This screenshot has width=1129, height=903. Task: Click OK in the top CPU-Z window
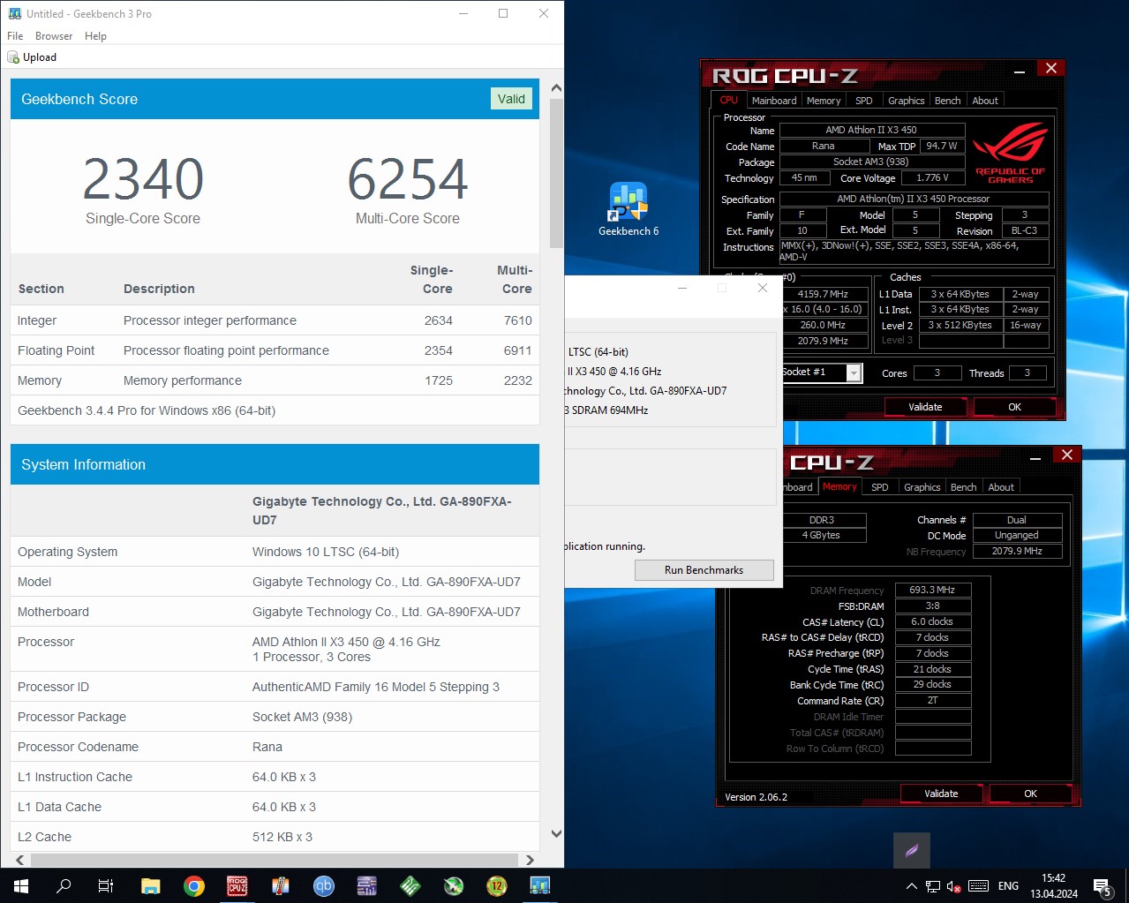coord(1014,407)
